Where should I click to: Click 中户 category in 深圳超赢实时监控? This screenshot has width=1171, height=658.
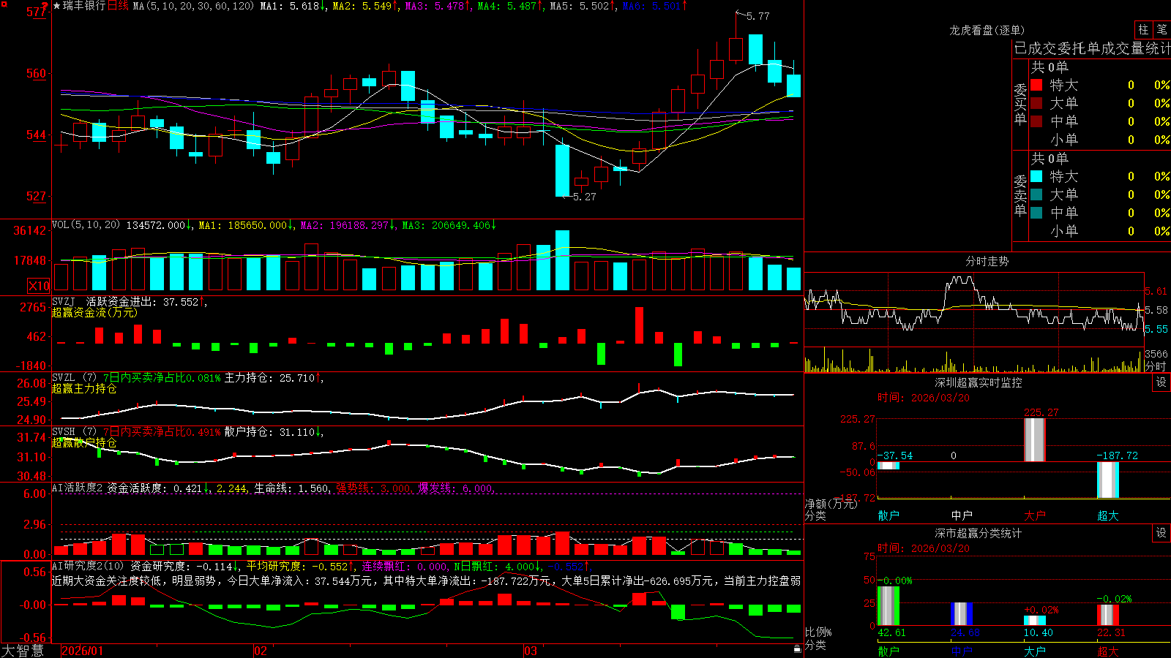pyautogui.click(x=962, y=515)
